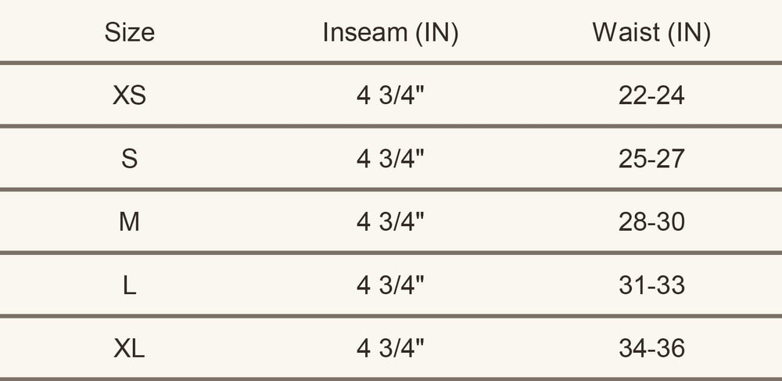Click the Size column header

(130, 32)
